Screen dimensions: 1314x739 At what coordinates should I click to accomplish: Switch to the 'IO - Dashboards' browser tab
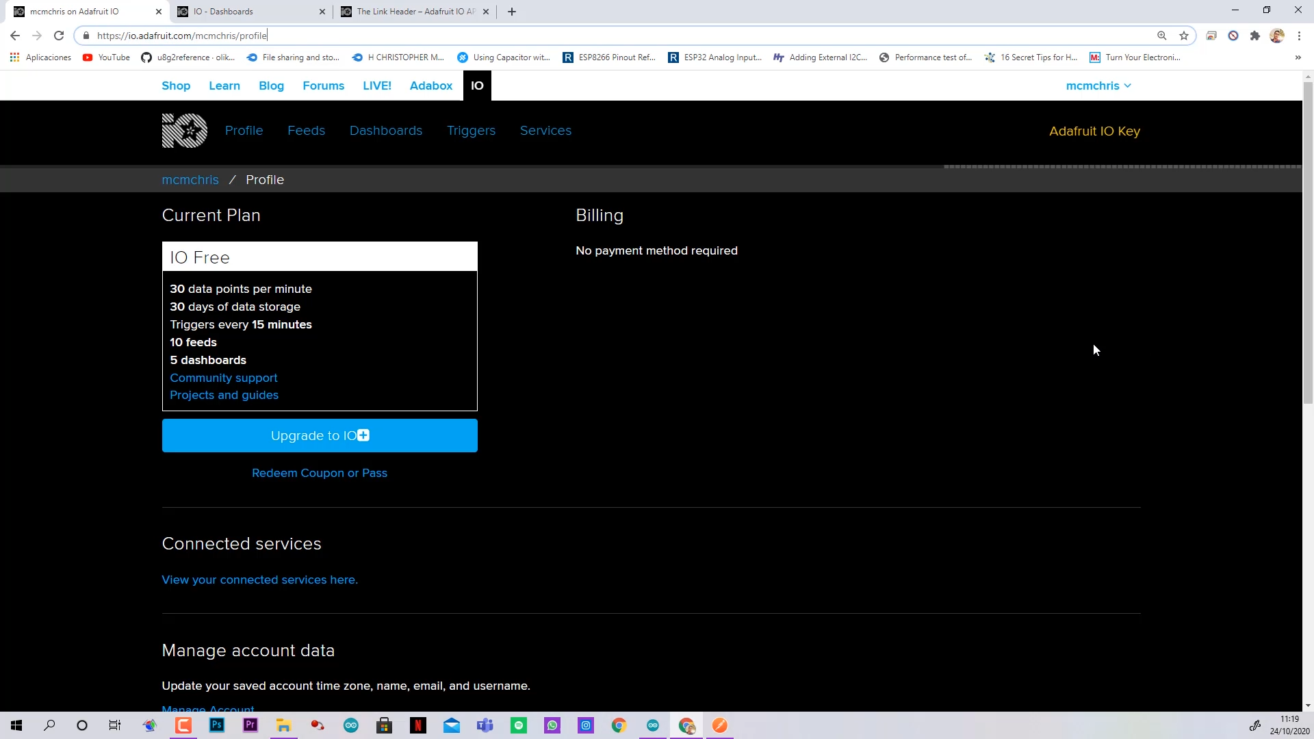pos(250,12)
